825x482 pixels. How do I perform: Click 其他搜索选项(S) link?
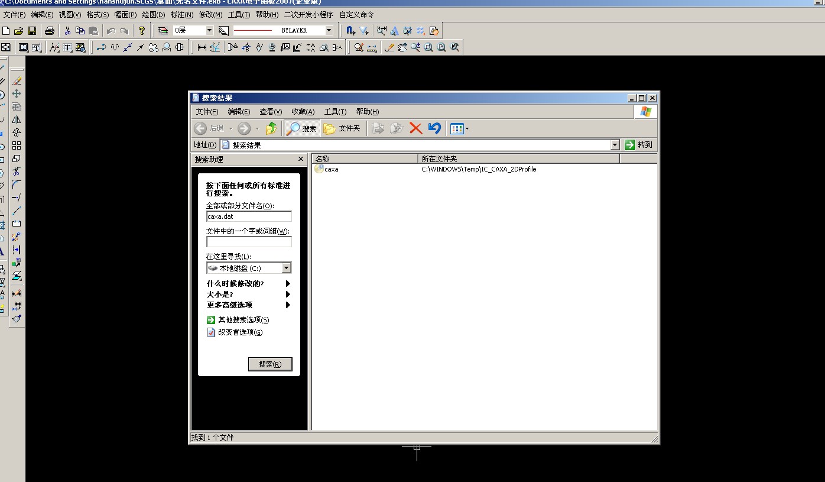point(243,320)
